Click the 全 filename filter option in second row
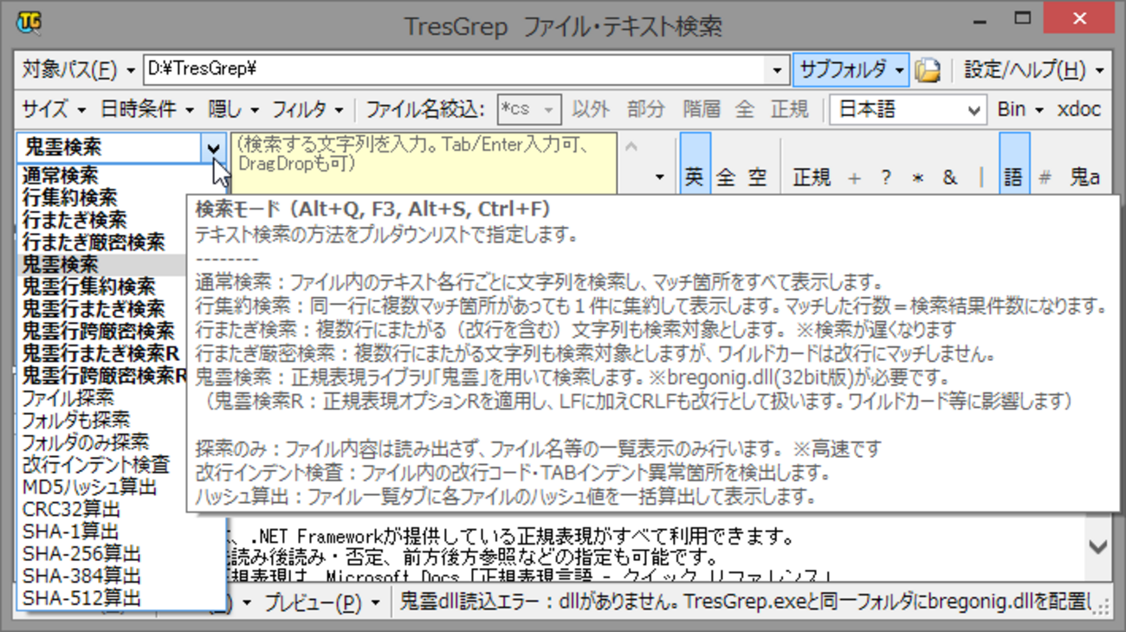Image resolution: width=1126 pixels, height=632 pixels. click(x=744, y=109)
